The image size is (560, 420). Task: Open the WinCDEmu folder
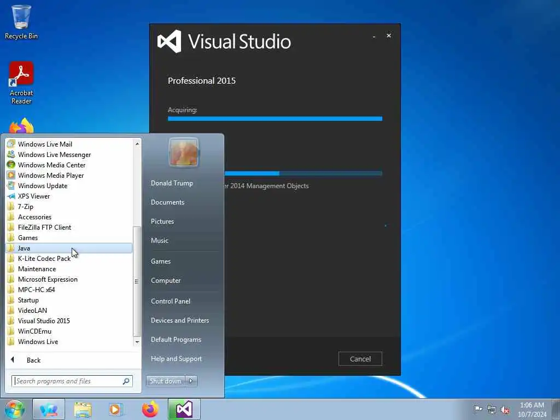point(69,331)
